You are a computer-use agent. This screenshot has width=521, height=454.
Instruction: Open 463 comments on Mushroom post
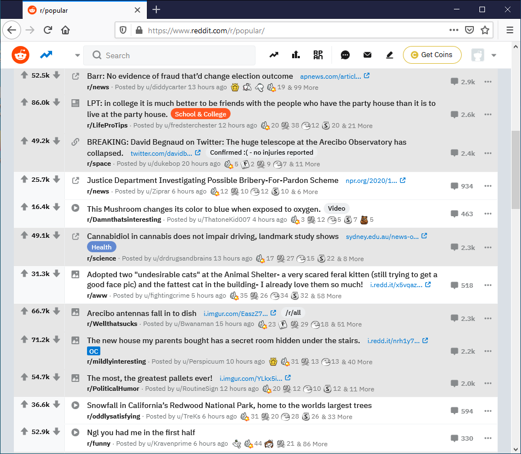(x=462, y=214)
